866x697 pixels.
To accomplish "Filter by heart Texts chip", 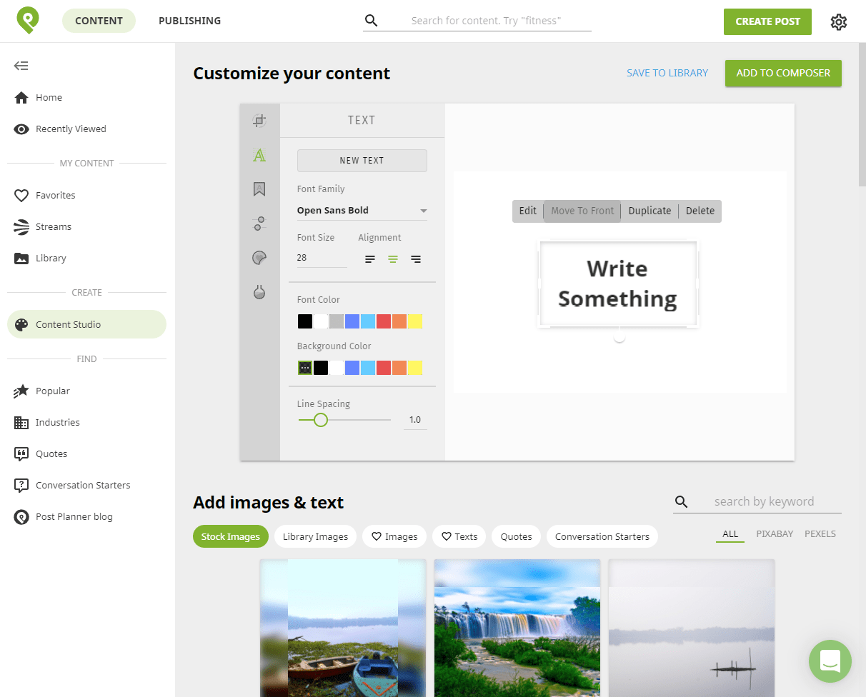I will (459, 536).
